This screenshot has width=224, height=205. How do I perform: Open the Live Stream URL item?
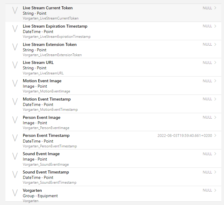(x=38, y=63)
